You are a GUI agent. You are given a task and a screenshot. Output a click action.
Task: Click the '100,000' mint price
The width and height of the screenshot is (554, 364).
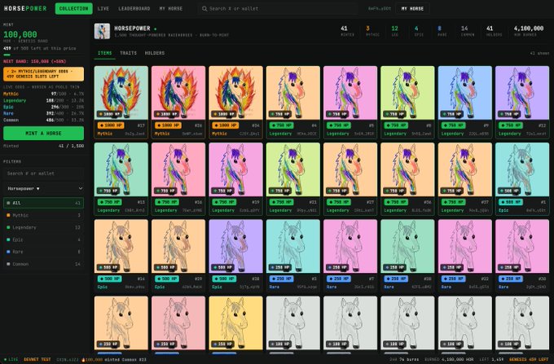pyautogui.click(x=20, y=34)
